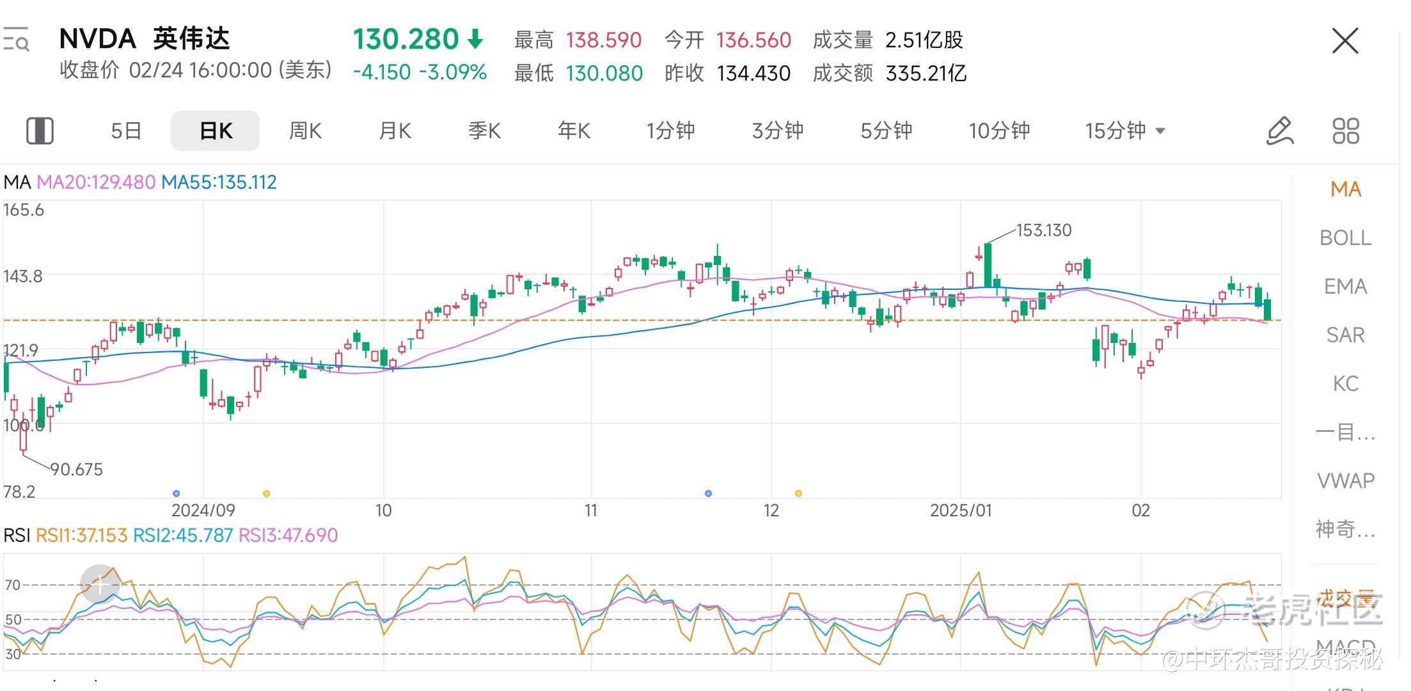The height and width of the screenshot is (691, 1411).
Task: Click the -4.150 -3.09% change text
Action: coord(420,72)
